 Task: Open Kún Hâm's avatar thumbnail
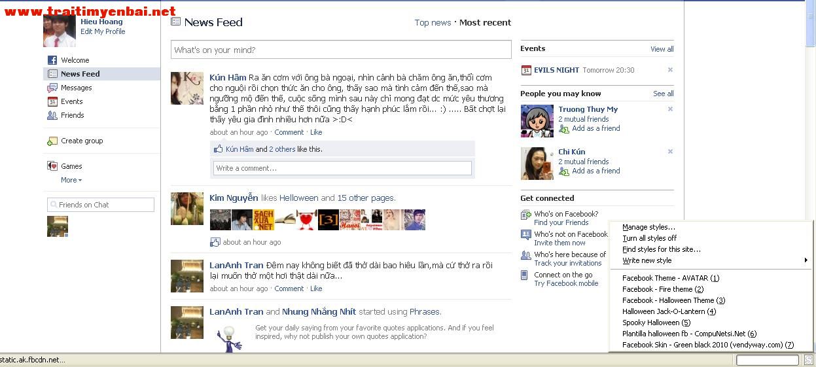(x=187, y=88)
